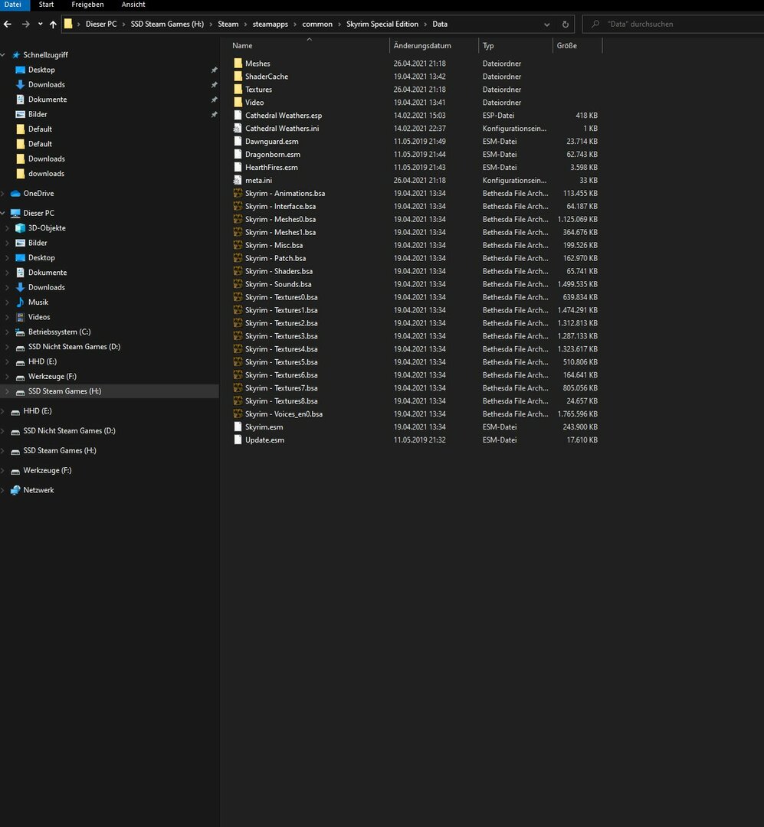Expand Betriebssystem (C:) drive node

pos(8,332)
